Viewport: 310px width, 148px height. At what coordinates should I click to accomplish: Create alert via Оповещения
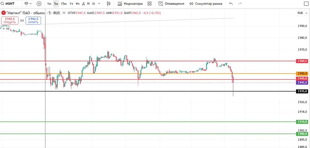tap(171, 3)
